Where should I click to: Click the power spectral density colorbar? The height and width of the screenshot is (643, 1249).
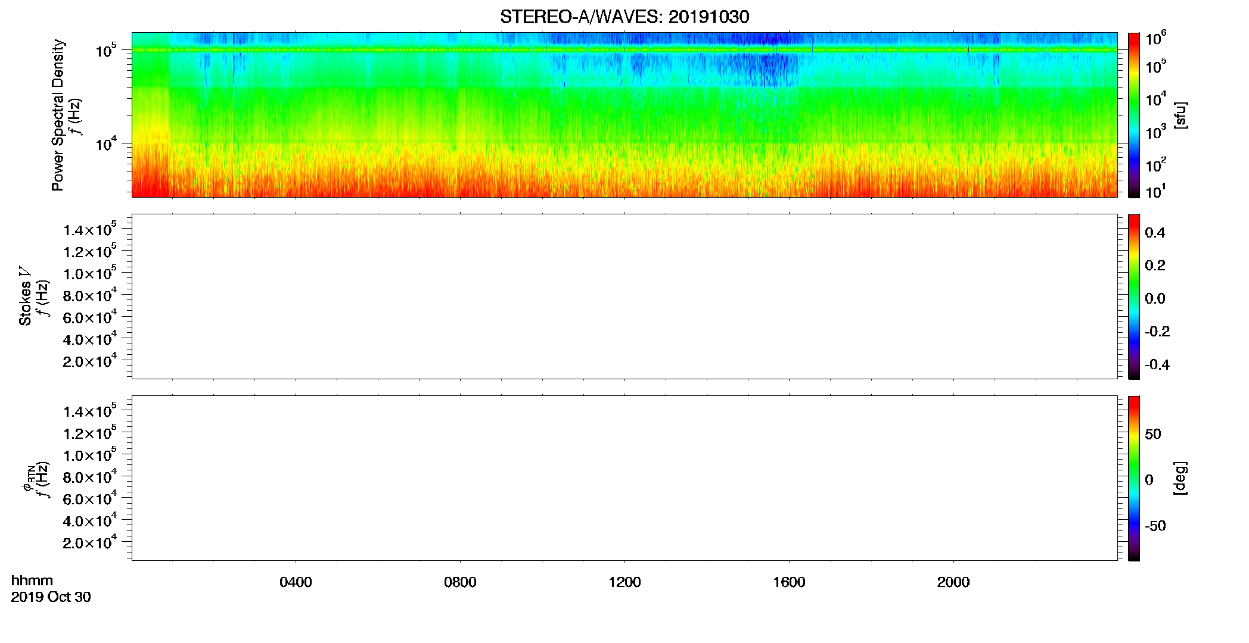pos(1134,115)
